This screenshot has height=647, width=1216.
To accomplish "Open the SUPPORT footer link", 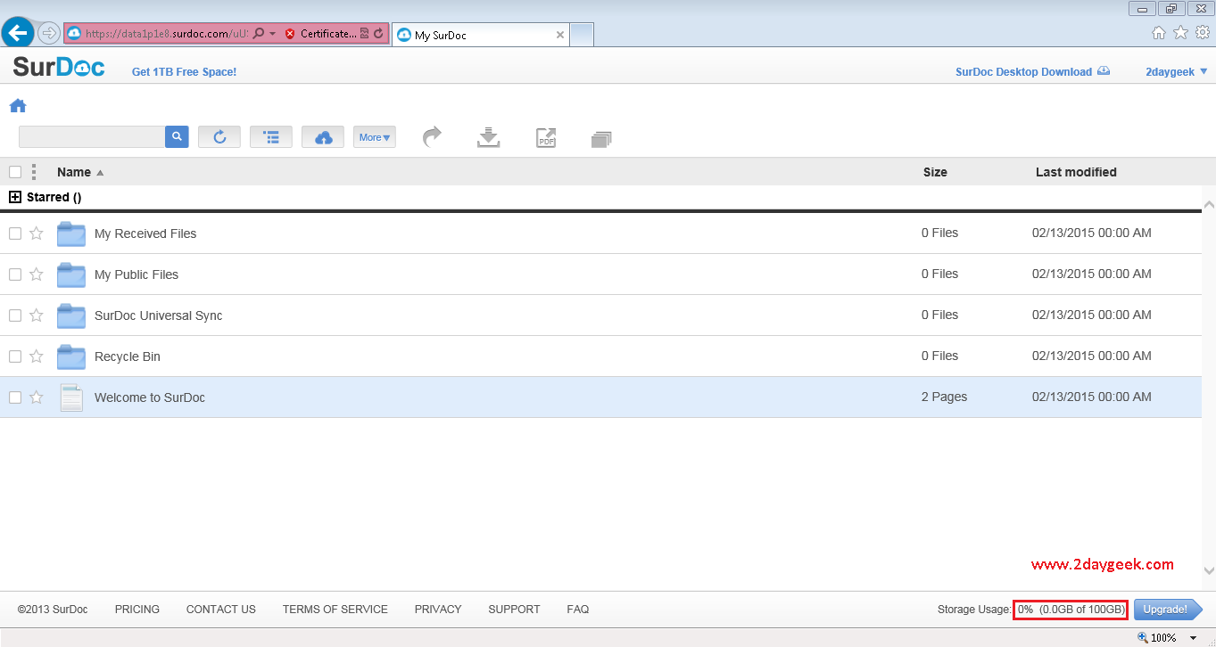I will pos(514,610).
